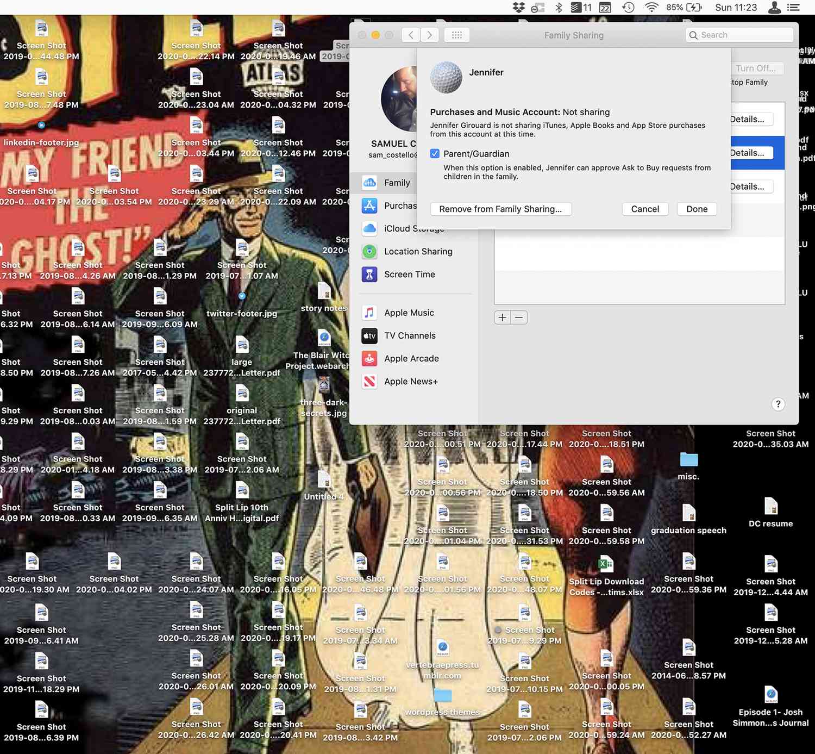Viewport: 815px width, 754px height.
Task: Click the Search field in preferences
Action: pyautogui.click(x=739, y=35)
